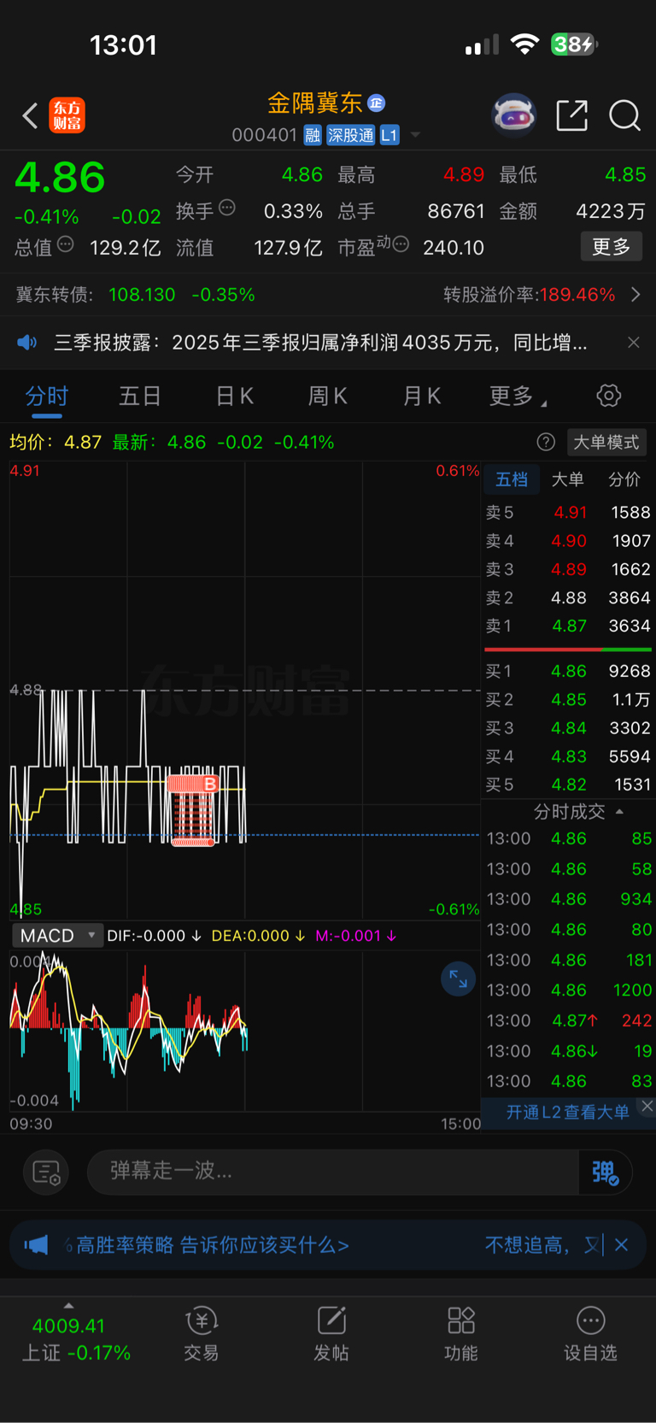Expand stock code dropdown arrow
The image size is (656, 1423).
pos(416,135)
